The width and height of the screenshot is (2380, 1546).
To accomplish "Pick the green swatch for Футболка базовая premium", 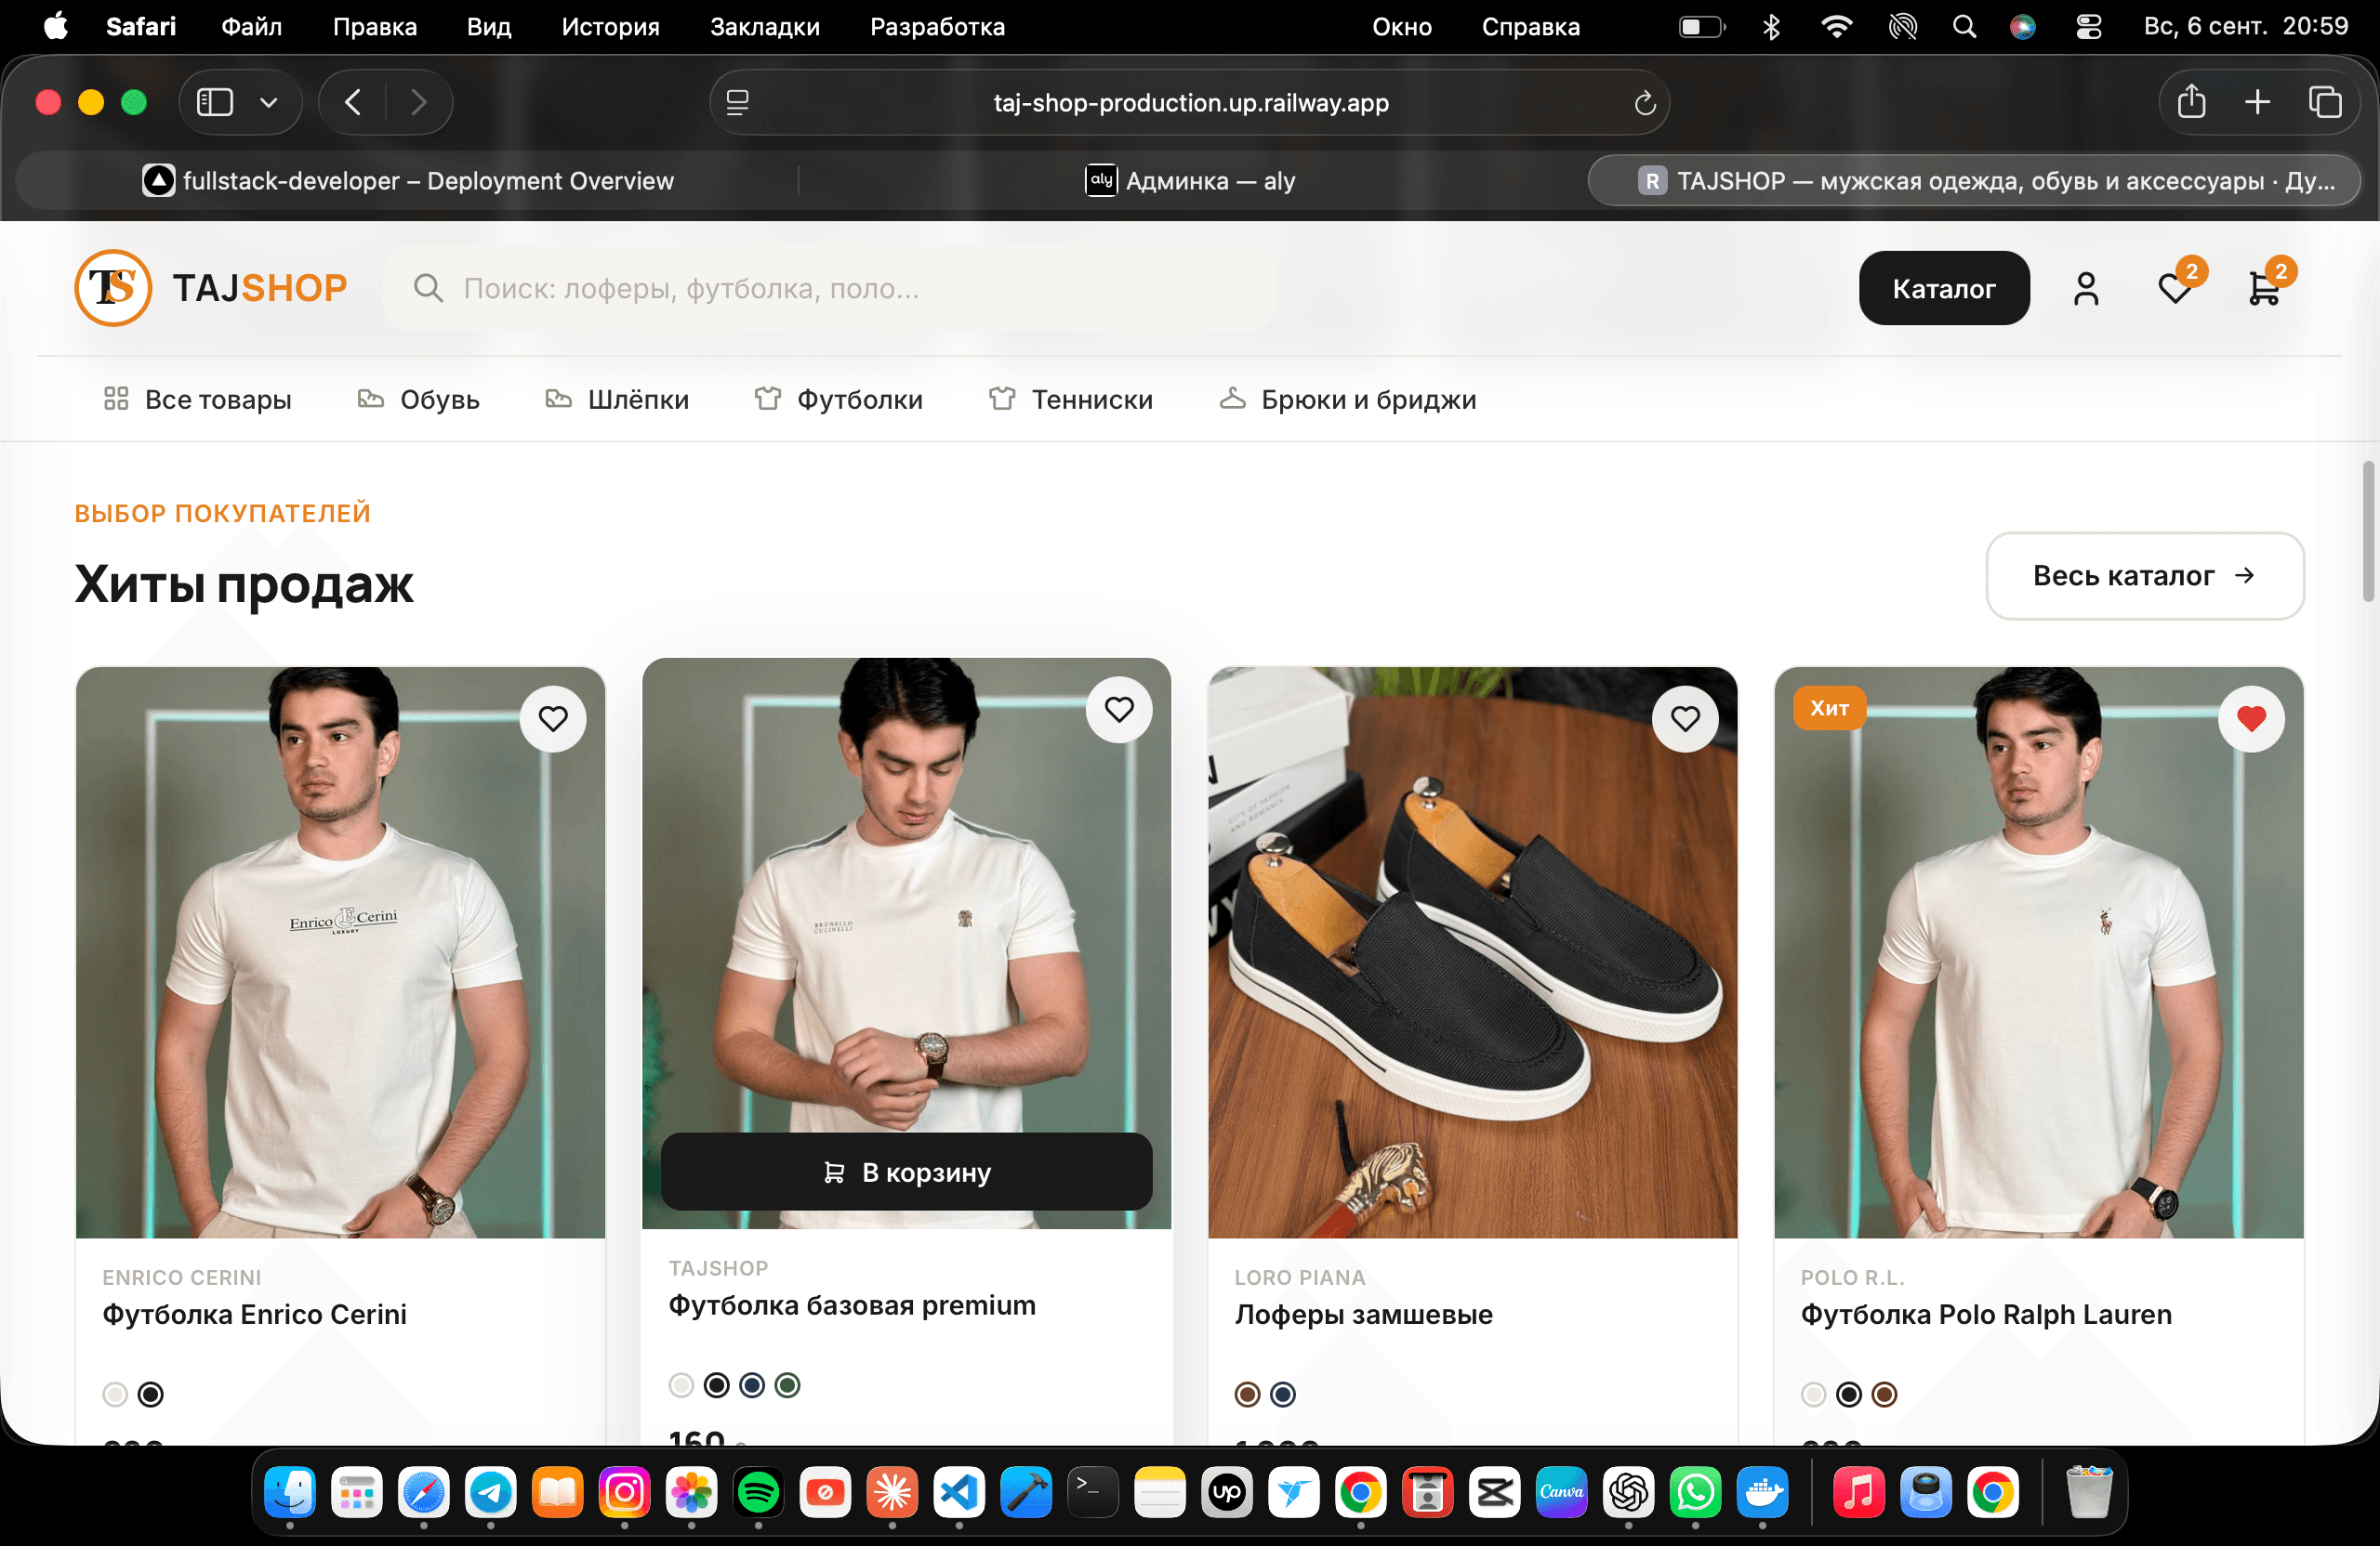I will click(788, 1385).
